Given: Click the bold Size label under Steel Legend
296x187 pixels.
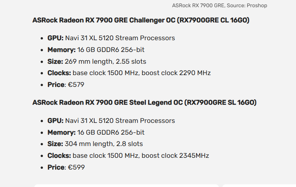Looking at the screenshot, I should (x=55, y=144).
